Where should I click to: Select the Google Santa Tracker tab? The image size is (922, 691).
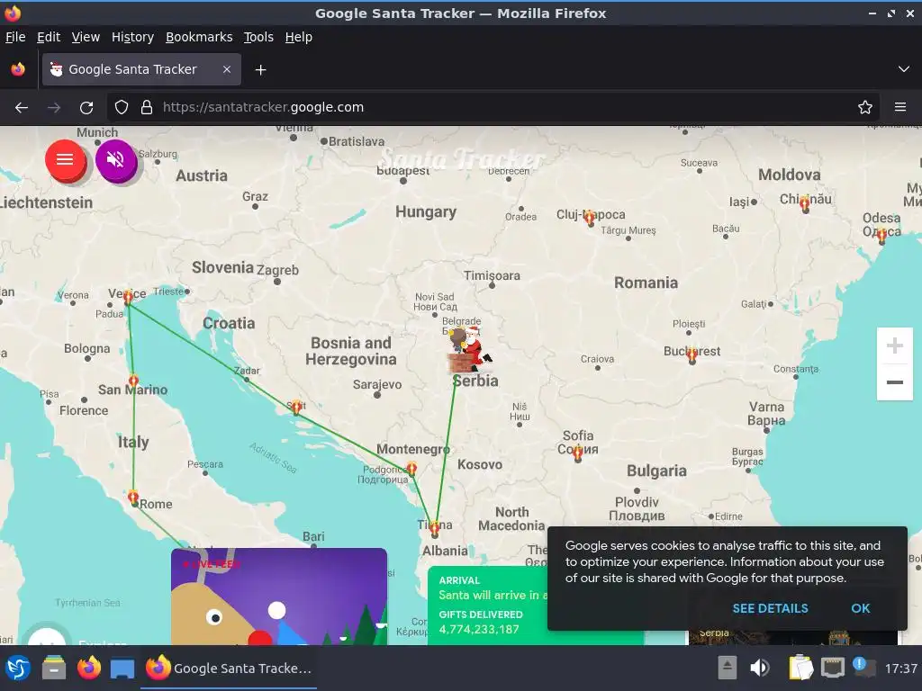pos(141,69)
